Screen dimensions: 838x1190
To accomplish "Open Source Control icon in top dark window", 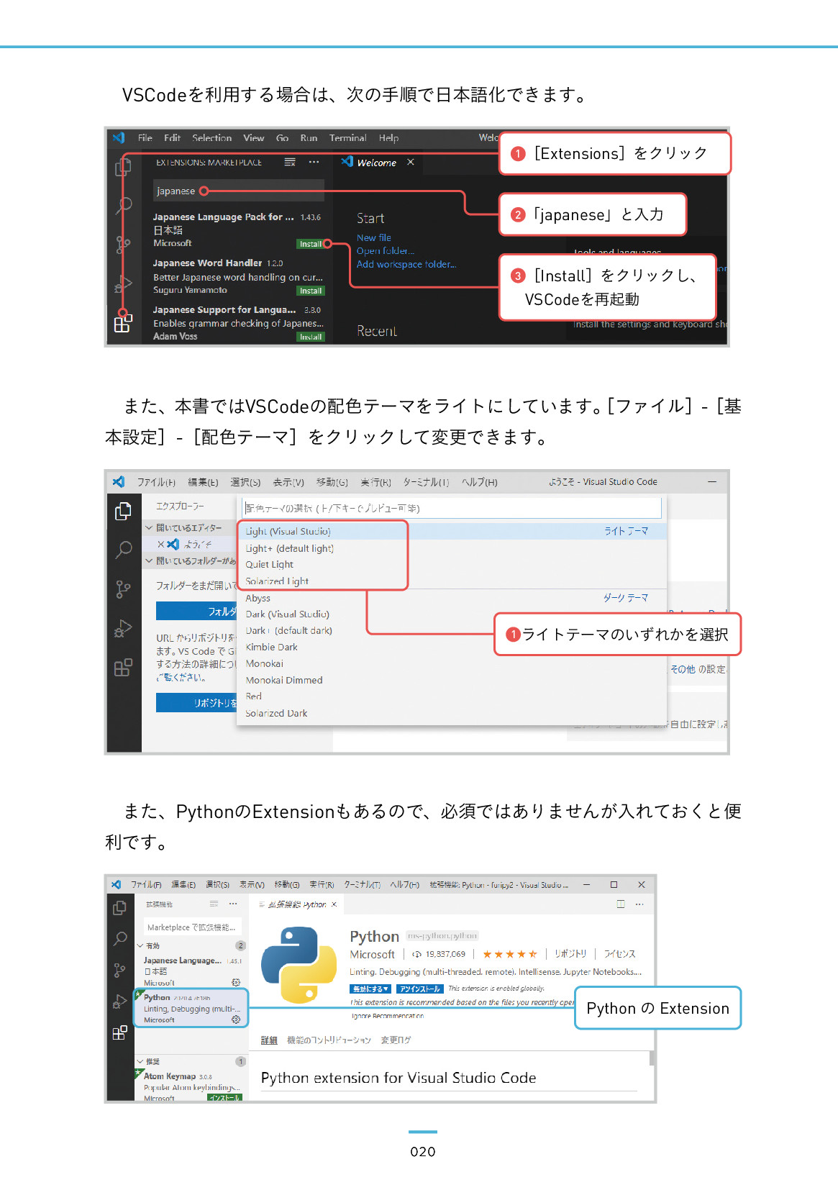I will pos(123,245).
